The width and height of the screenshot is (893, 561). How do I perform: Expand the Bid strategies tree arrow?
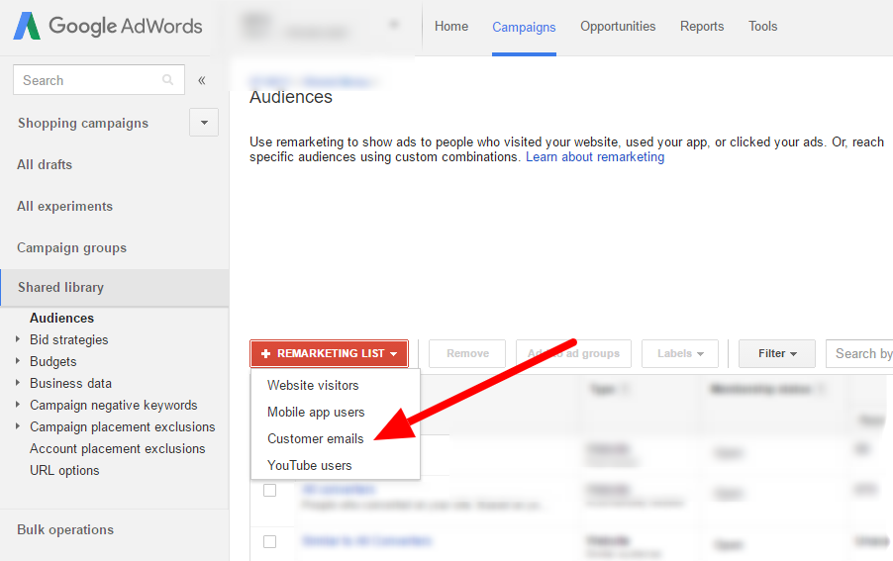[18, 339]
